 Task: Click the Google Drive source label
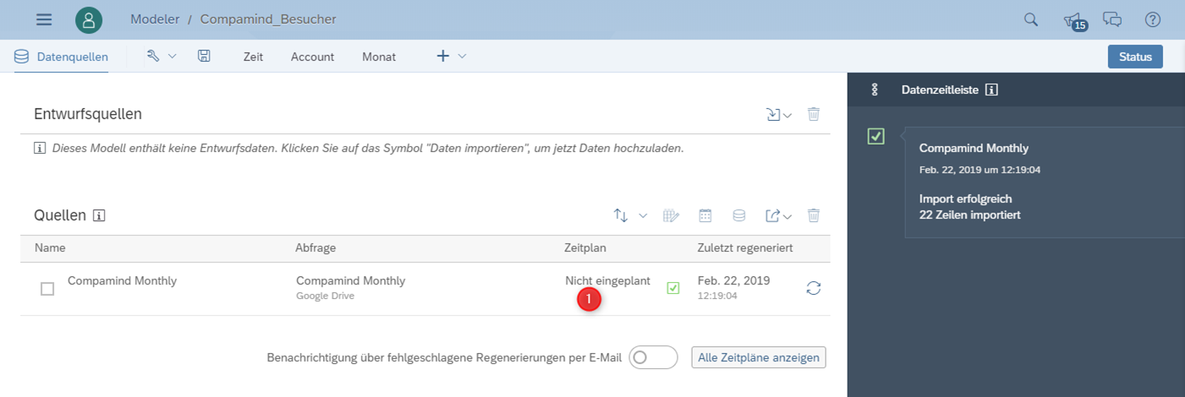point(325,296)
